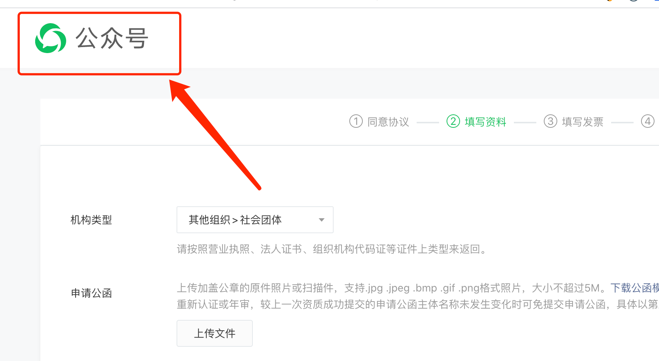Click the hint text about 营业执照 certificate types
Screen dimensions: 659x361
point(332,249)
